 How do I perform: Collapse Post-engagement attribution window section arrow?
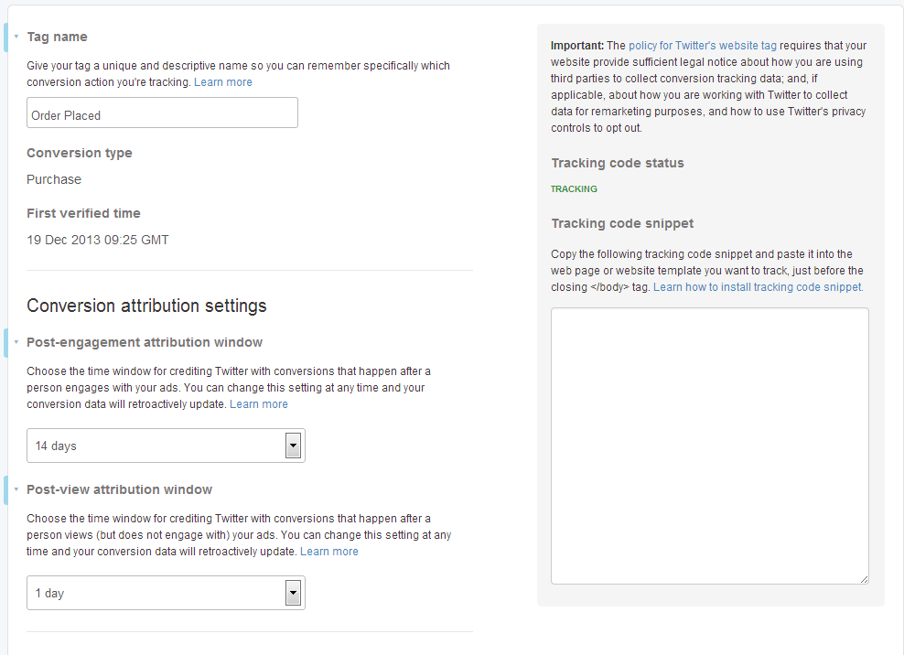(x=16, y=342)
